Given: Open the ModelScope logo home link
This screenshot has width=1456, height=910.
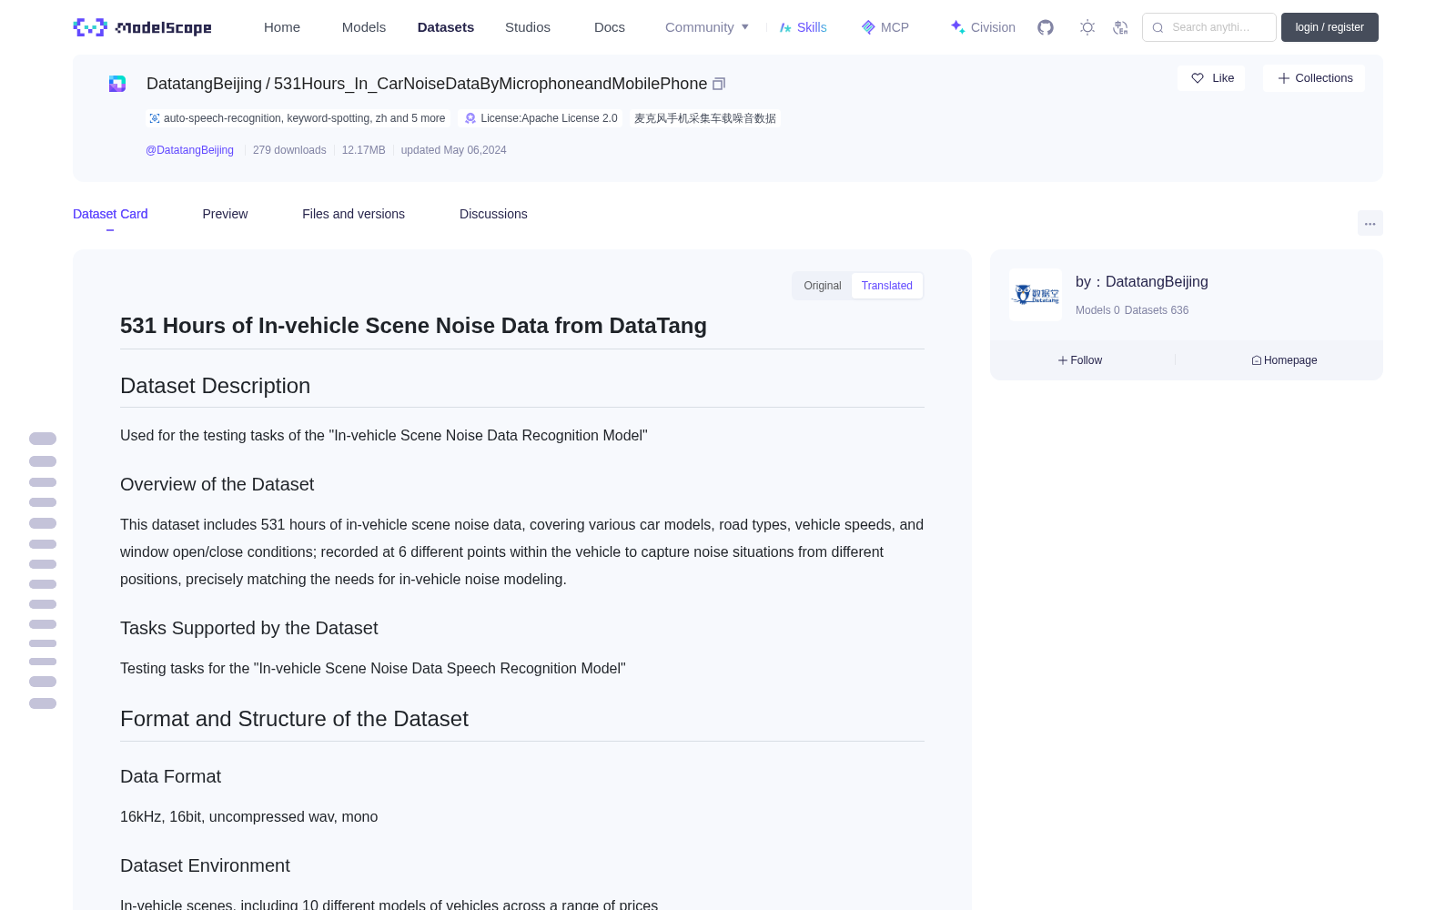Looking at the screenshot, I should 143,27.
